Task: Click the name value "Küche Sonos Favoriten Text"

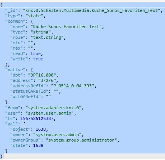Action: tap(66, 27)
